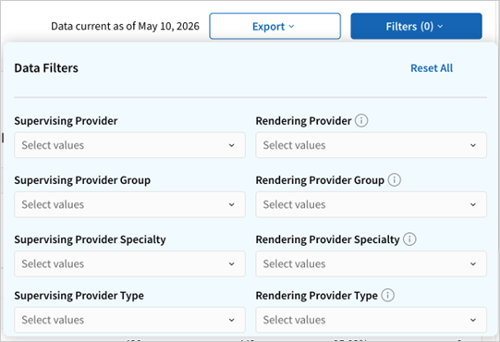Screen dimensions: 500x342
Task: Open the Rendering Provider Group select box
Action: pos(371,204)
